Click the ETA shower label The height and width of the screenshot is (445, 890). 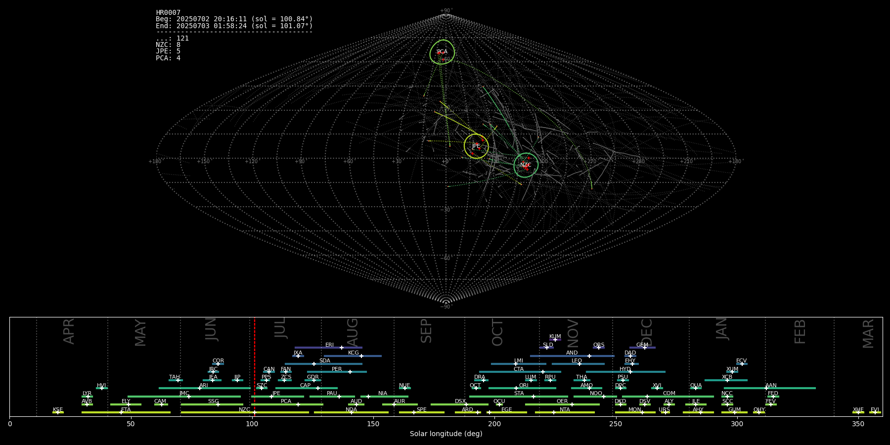point(126,410)
